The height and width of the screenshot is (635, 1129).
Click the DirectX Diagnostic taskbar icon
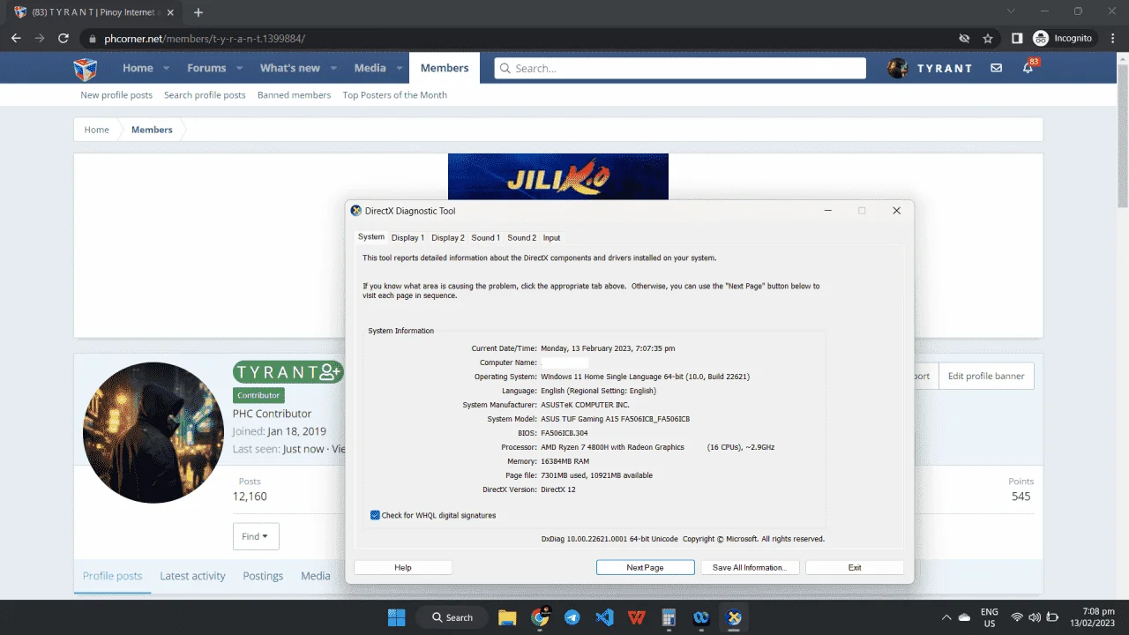pyautogui.click(x=733, y=617)
